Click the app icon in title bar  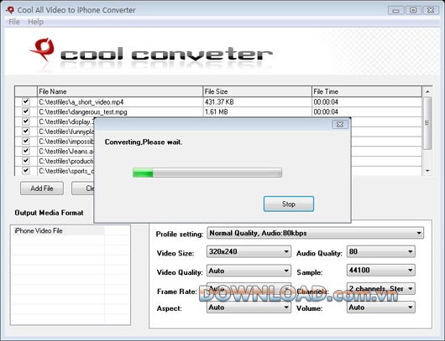click(10, 10)
